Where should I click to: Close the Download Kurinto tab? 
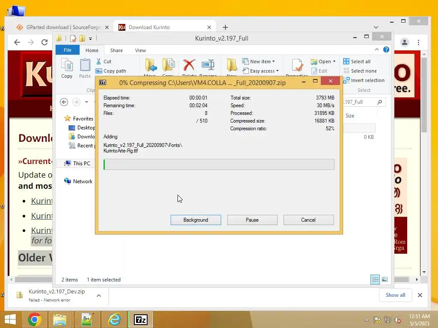(x=209, y=27)
